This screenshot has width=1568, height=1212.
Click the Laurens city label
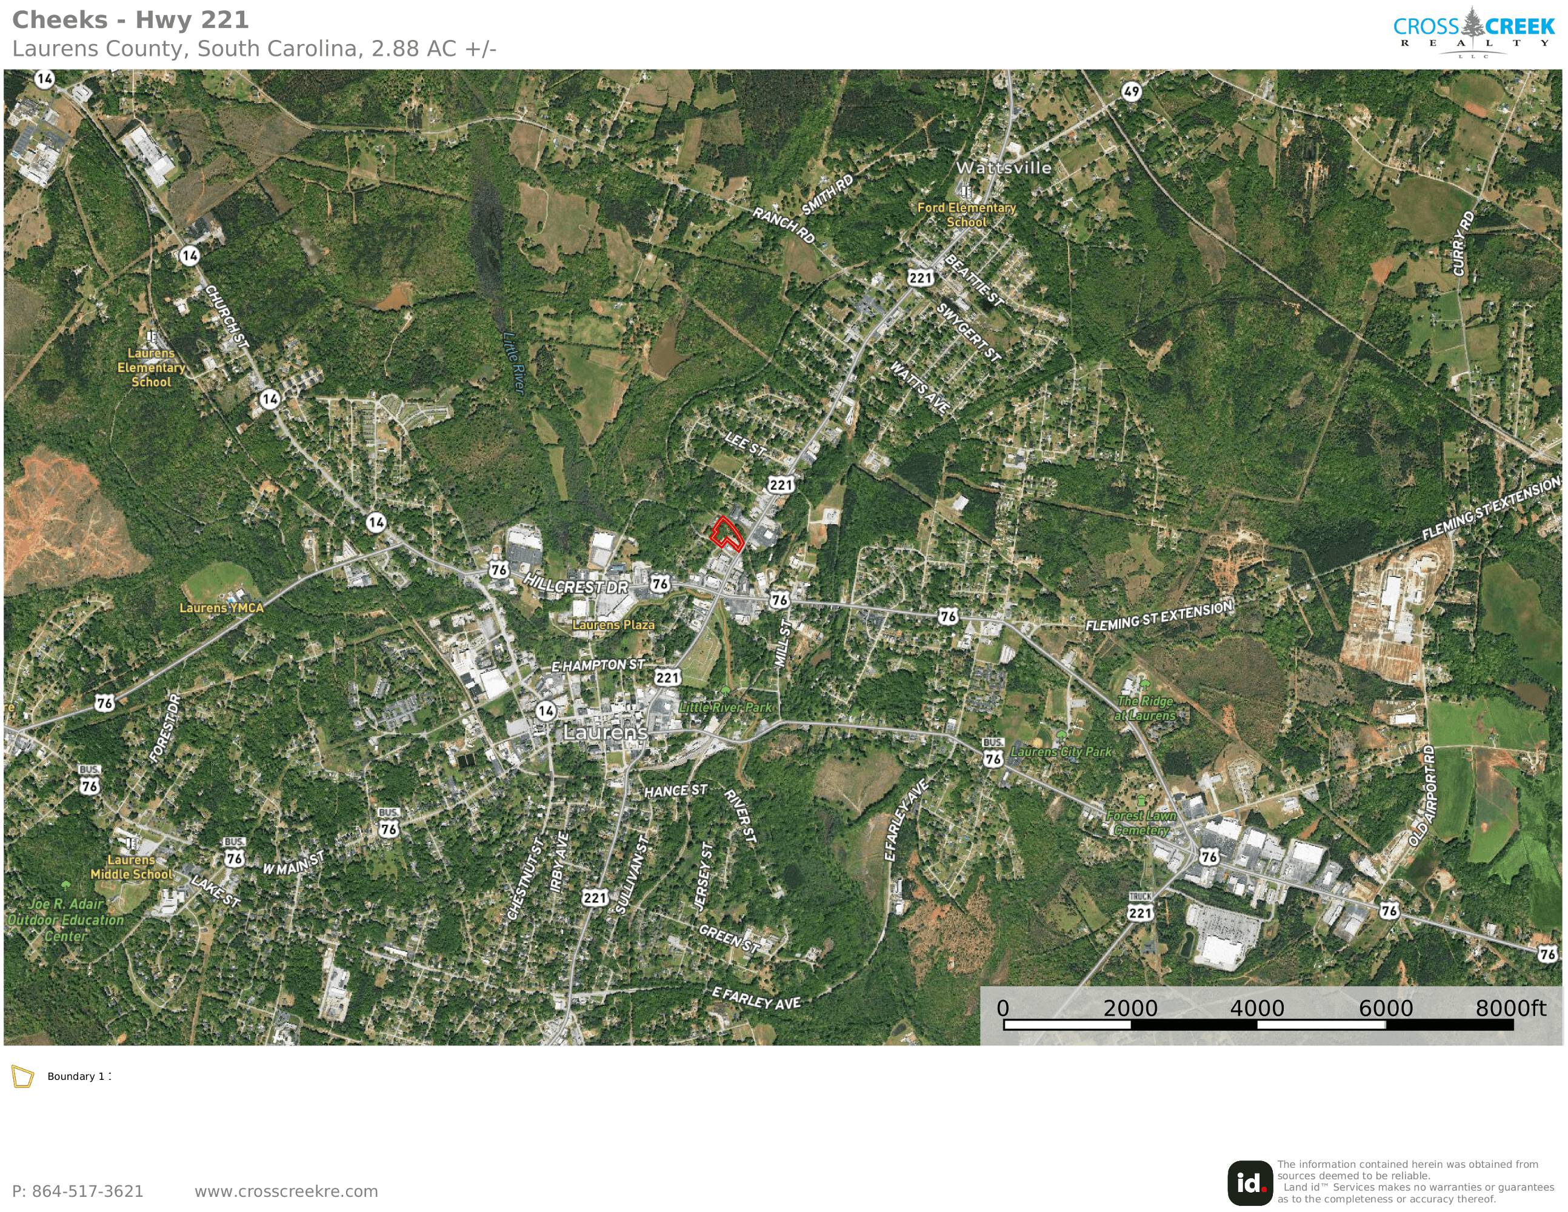pyautogui.click(x=606, y=733)
